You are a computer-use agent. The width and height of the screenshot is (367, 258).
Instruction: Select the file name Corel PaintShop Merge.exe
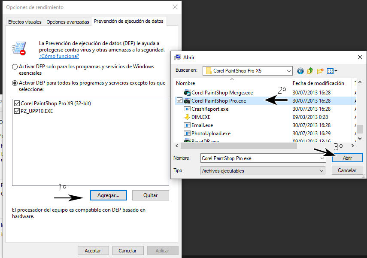222,93
